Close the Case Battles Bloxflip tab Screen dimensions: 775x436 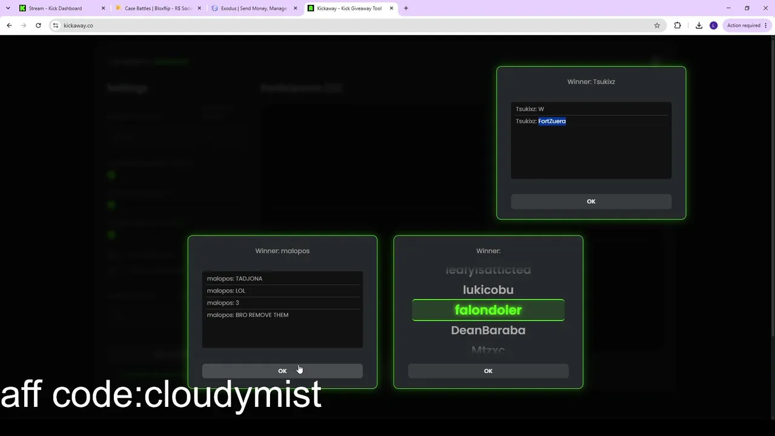click(199, 8)
